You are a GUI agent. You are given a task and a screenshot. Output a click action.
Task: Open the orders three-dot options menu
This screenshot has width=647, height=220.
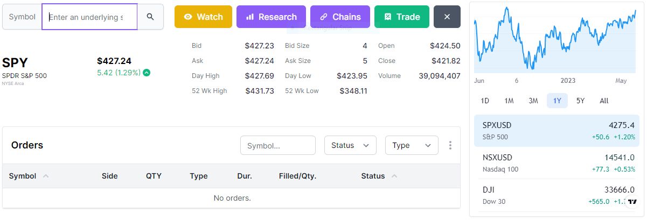tap(450, 145)
